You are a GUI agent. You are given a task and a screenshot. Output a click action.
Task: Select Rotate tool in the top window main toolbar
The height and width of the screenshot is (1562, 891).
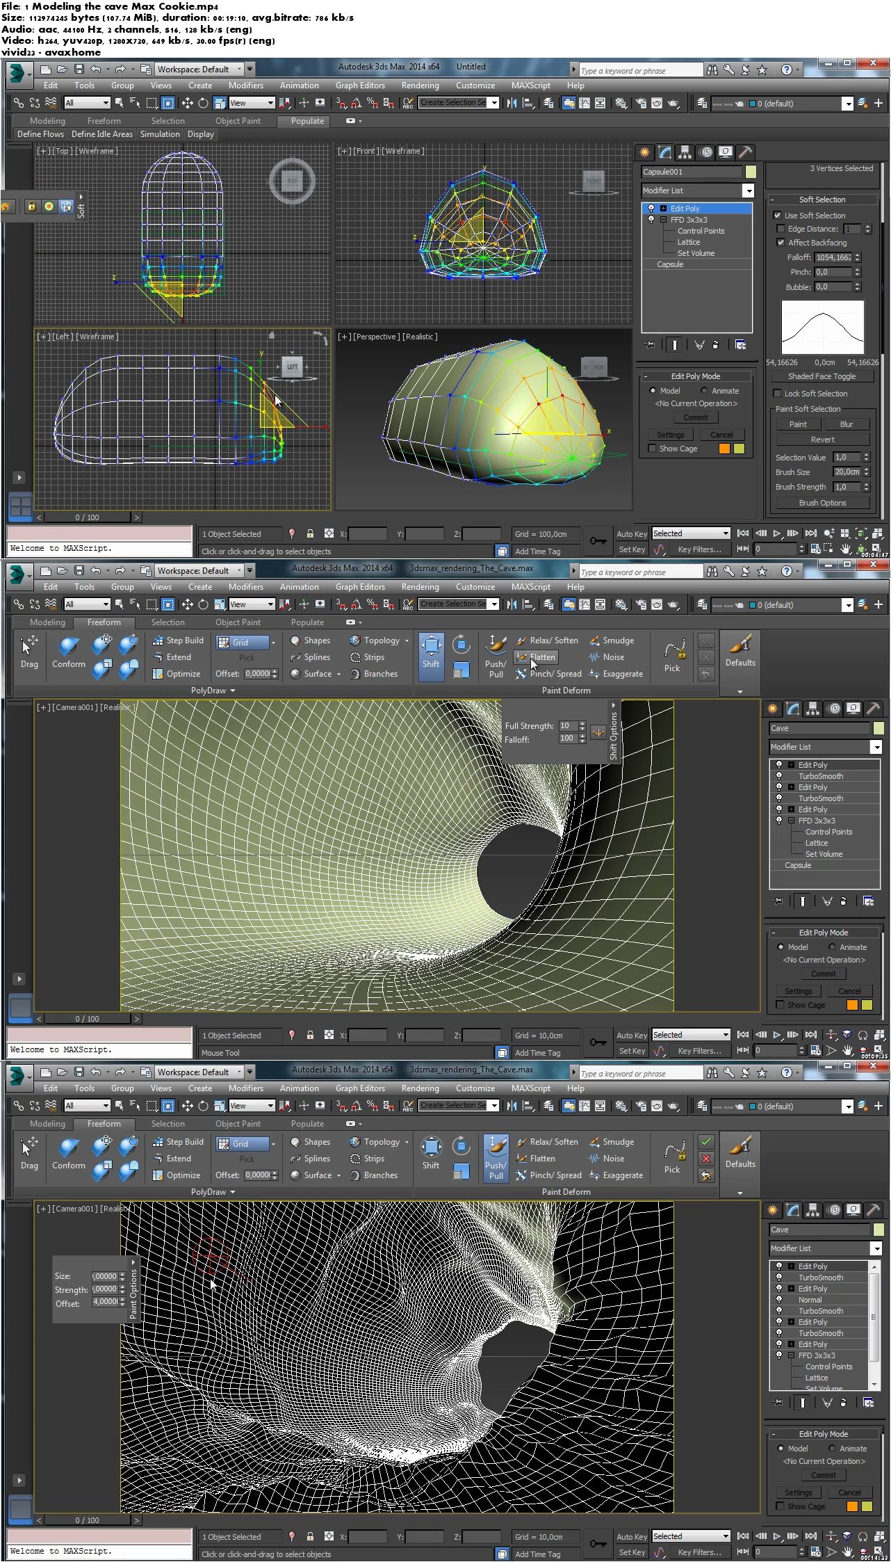click(203, 103)
